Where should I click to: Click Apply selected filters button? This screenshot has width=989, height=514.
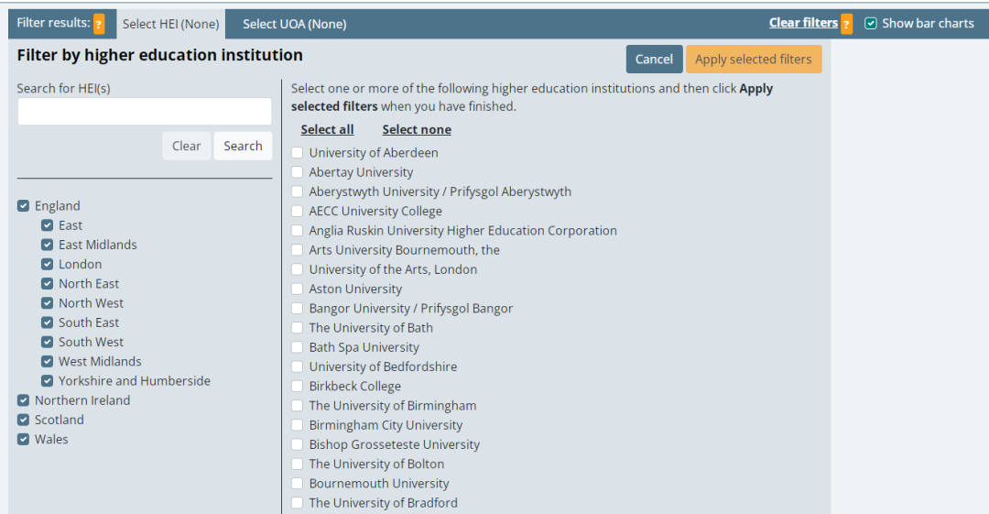(753, 60)
